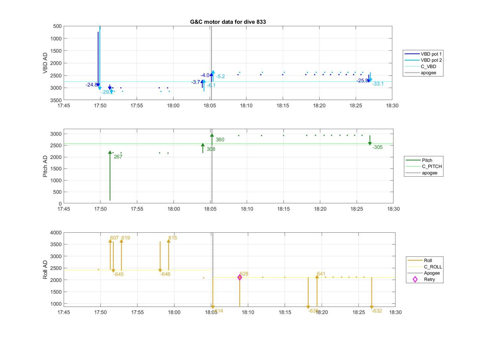Click the '641' value label in Roll plot
This screenshot has width=490, height=345.
(x=321, y=274)
